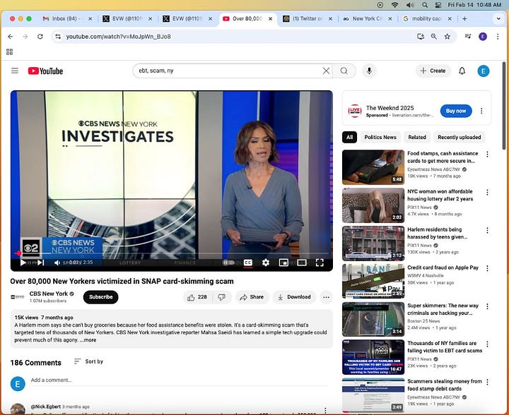Open macOS Spotlight search in menu bar

pos(425,5)
